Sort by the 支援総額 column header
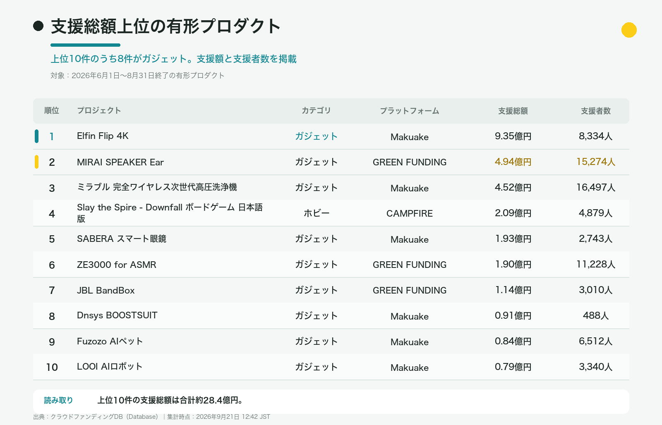This screenshot has height=425, width=662. [513, 111]
